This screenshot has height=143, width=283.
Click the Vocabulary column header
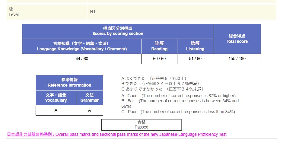56,98
